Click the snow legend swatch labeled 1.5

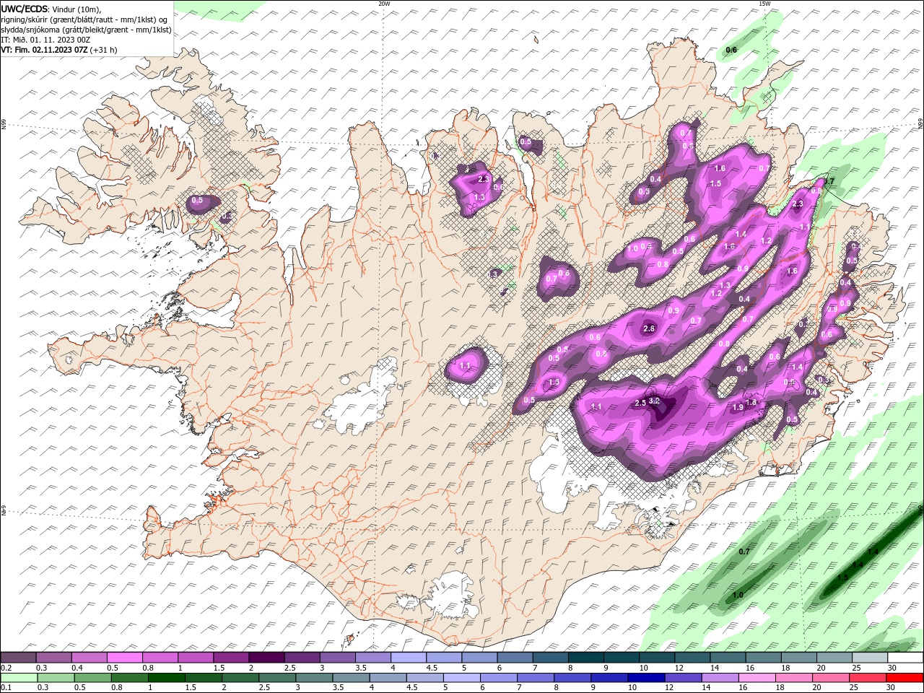point(230,658)
